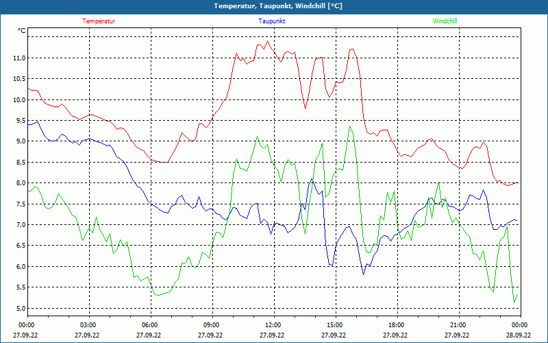The width and height of the screenshot is (548, 343).
Task: Click the 9,5 y-axis value
Action: [x=21, y=121]
